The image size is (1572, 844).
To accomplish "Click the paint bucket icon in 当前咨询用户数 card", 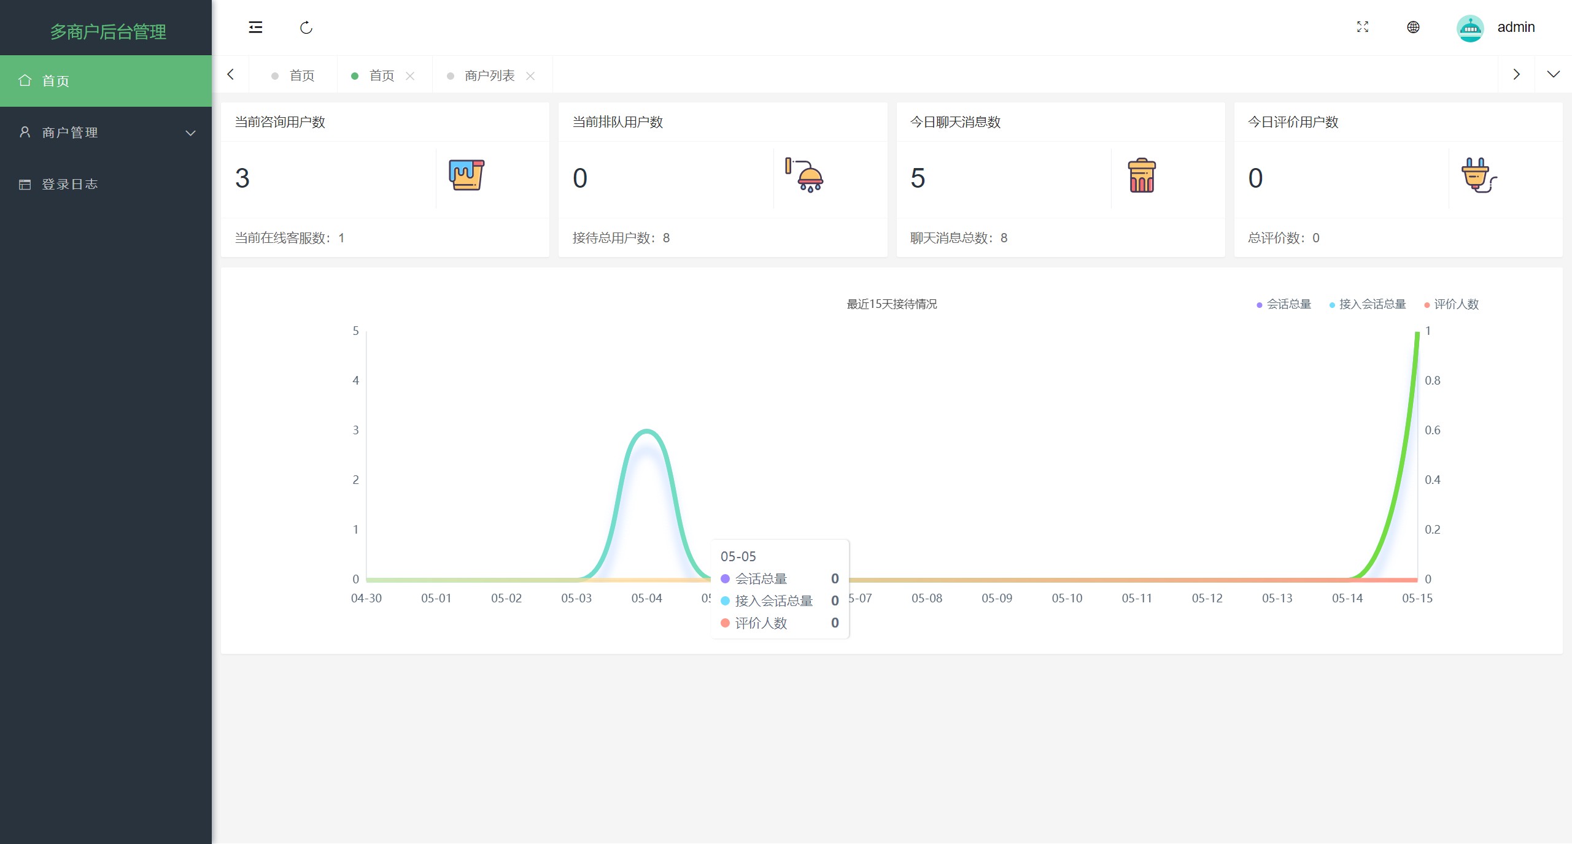I will (467, 175).
